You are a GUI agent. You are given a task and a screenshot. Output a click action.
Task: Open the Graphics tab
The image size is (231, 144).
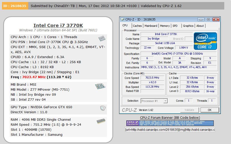pyautogui.click(x=188, y=26)
